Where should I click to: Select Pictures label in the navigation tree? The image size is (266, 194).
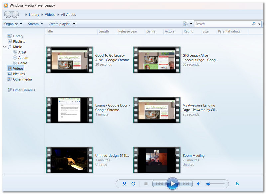[x=19, y=74]
